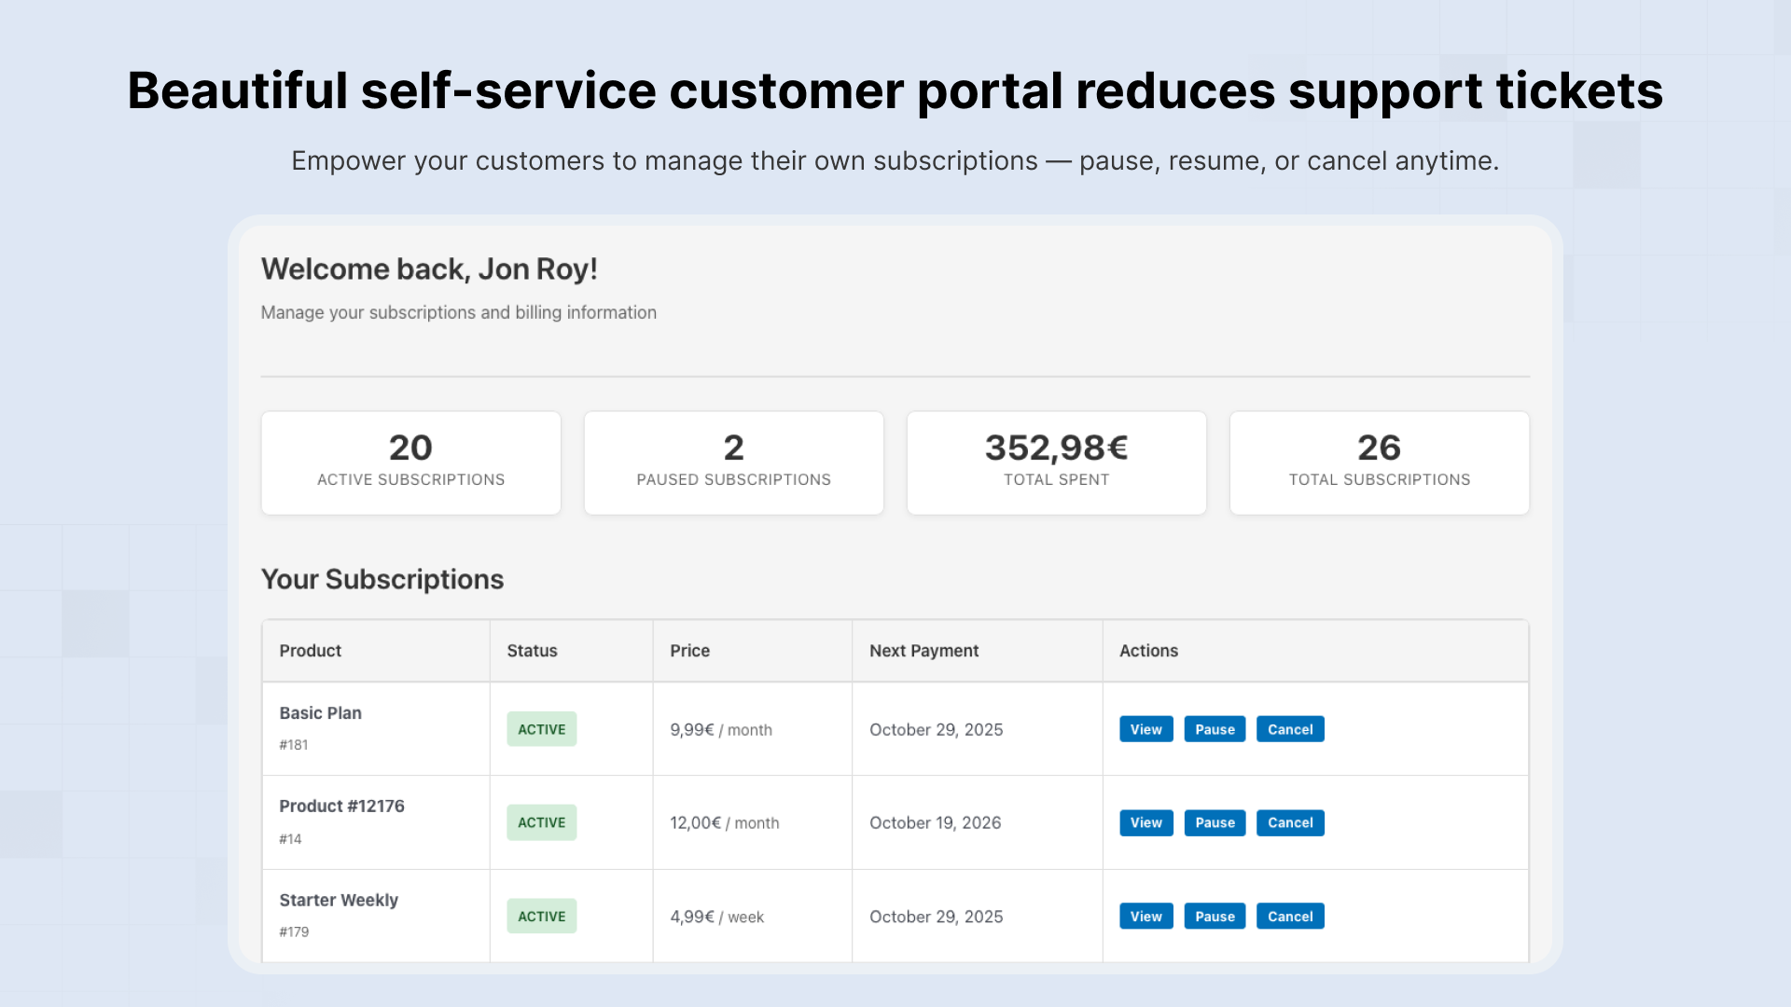Open the Total Subscriptions stat card

[1379, 462]
